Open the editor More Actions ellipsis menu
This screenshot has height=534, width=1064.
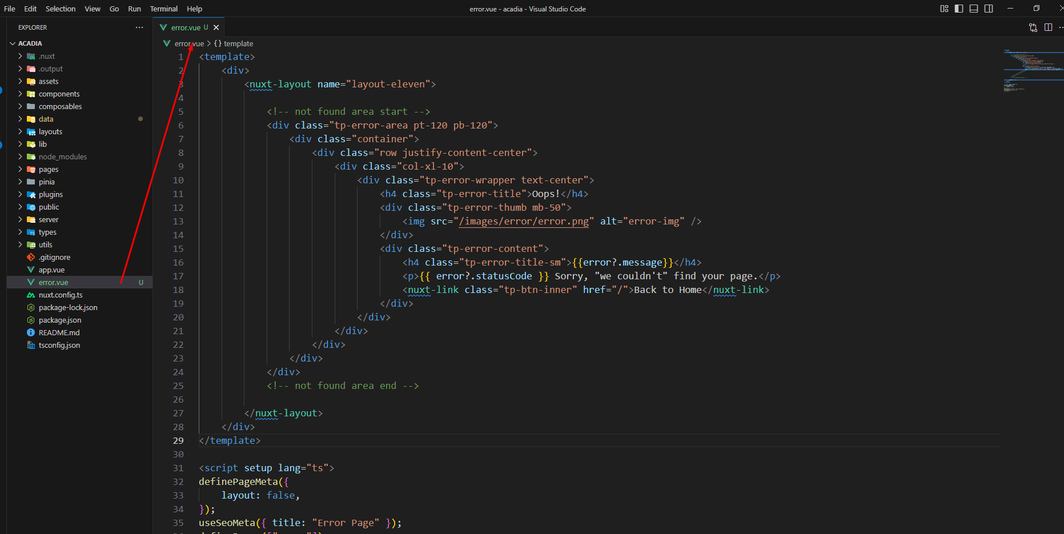tap(1061, 27)
